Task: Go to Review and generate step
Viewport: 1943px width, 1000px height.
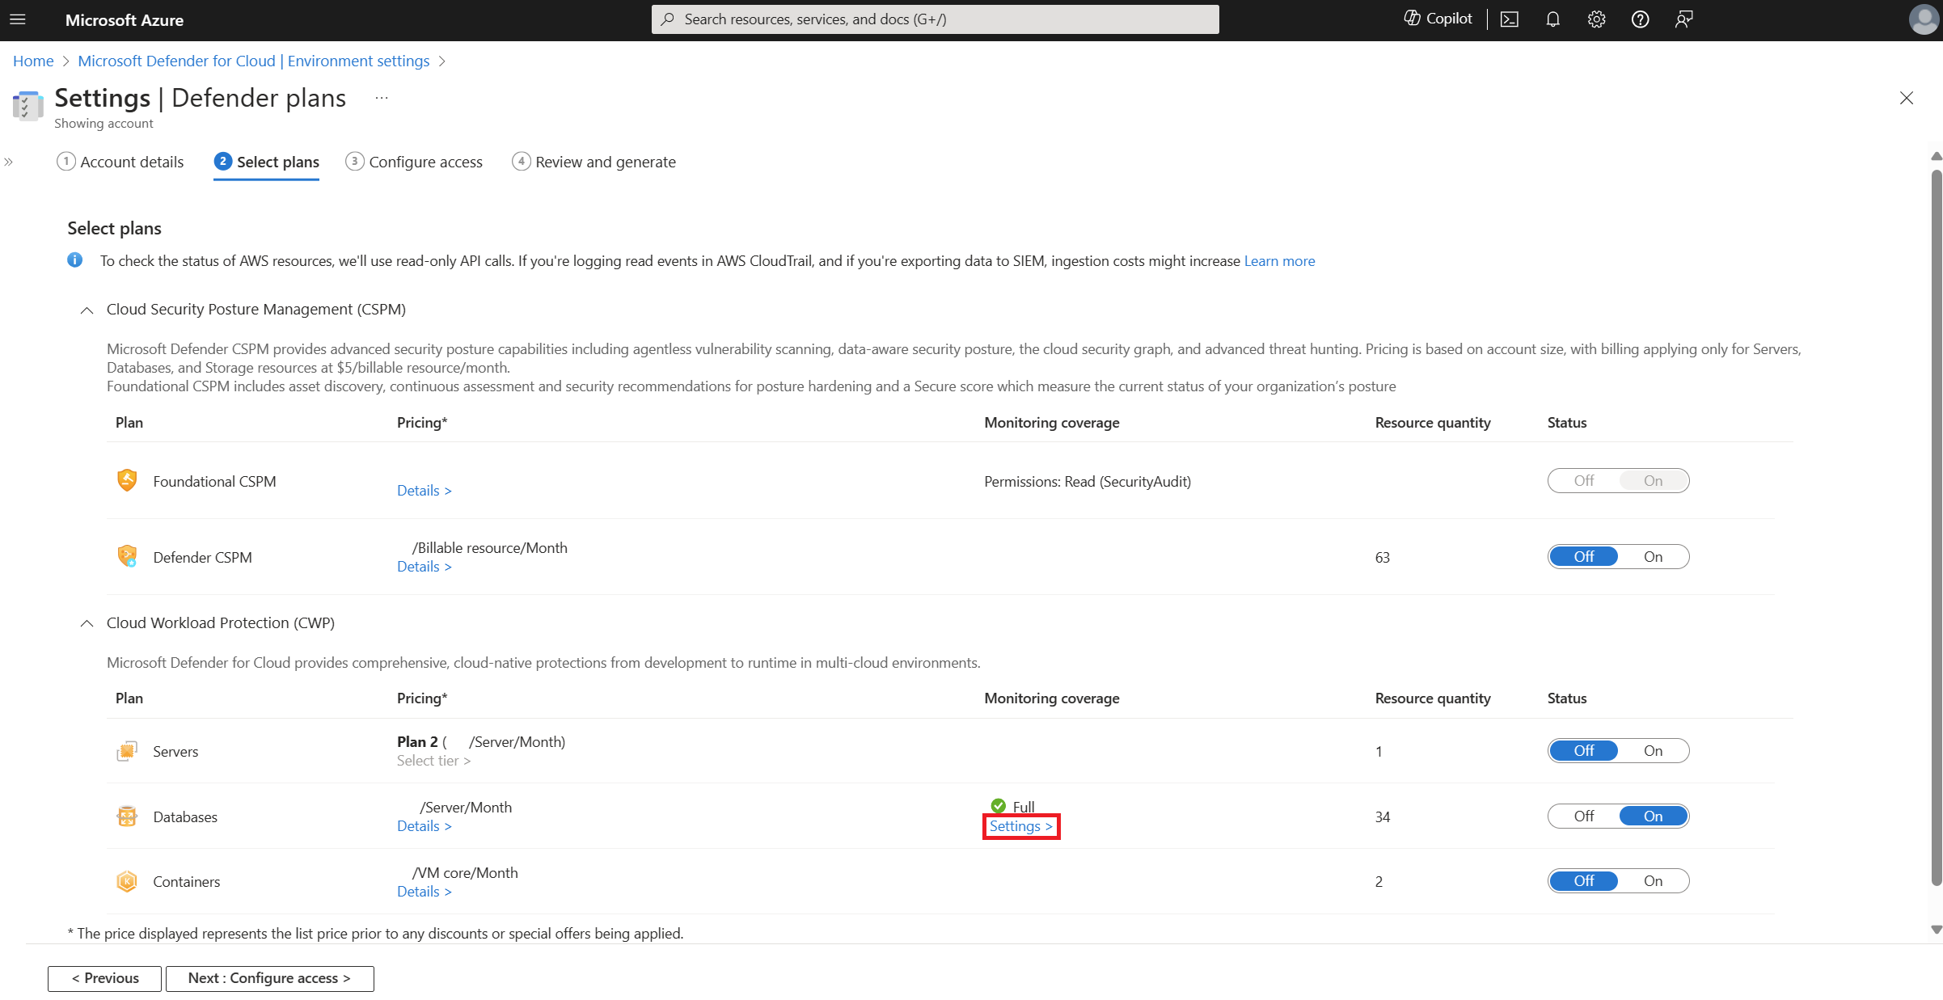Action: (593, 162)
